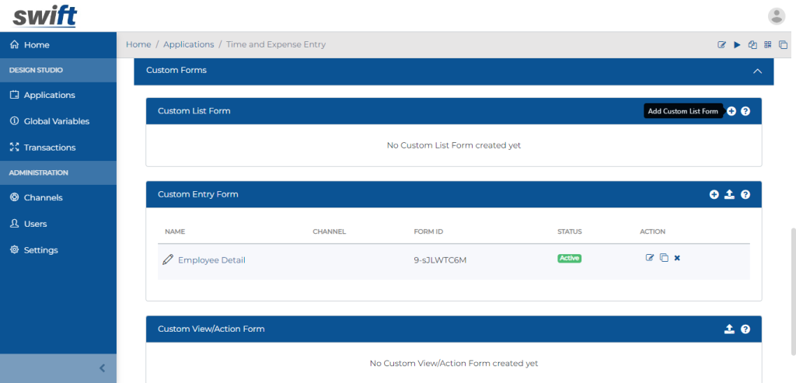The image size is (796, 383).
Task: Run the application with the play icon
Action: point(737,45)
